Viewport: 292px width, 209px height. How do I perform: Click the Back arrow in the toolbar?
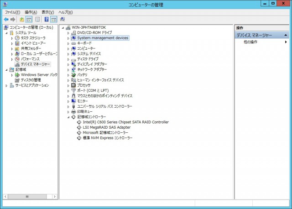point(6,20)
